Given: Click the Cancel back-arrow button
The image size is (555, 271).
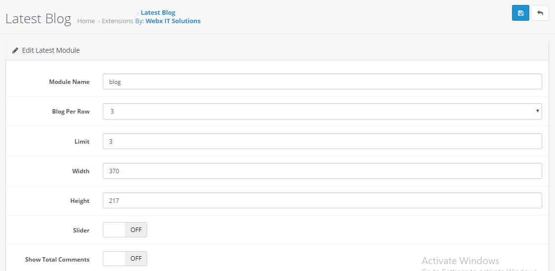Looking at the screenshot, I should (x=540, y=13).
